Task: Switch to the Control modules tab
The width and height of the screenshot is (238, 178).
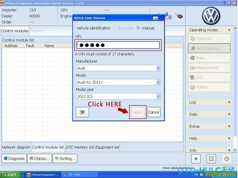Action: [15, 31]
